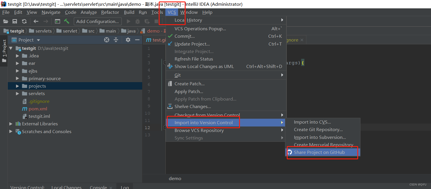The width and height of the screenshot is (431, 189).
Task: Build the project with the green hammer
Action: 67,21
